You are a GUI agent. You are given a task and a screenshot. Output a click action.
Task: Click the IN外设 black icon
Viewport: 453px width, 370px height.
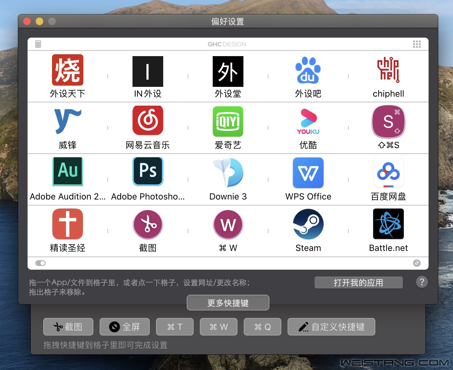(148, 71)
